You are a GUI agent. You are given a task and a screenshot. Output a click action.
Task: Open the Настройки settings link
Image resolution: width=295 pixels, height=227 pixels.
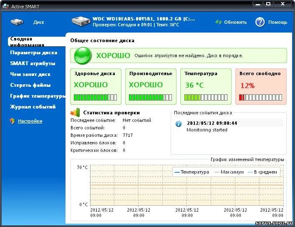(30, 121)
